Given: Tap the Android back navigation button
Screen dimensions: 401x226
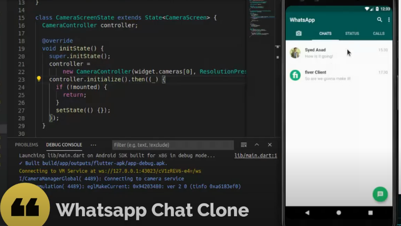Looking at the screenshot, I should click(x=307, y=213).
